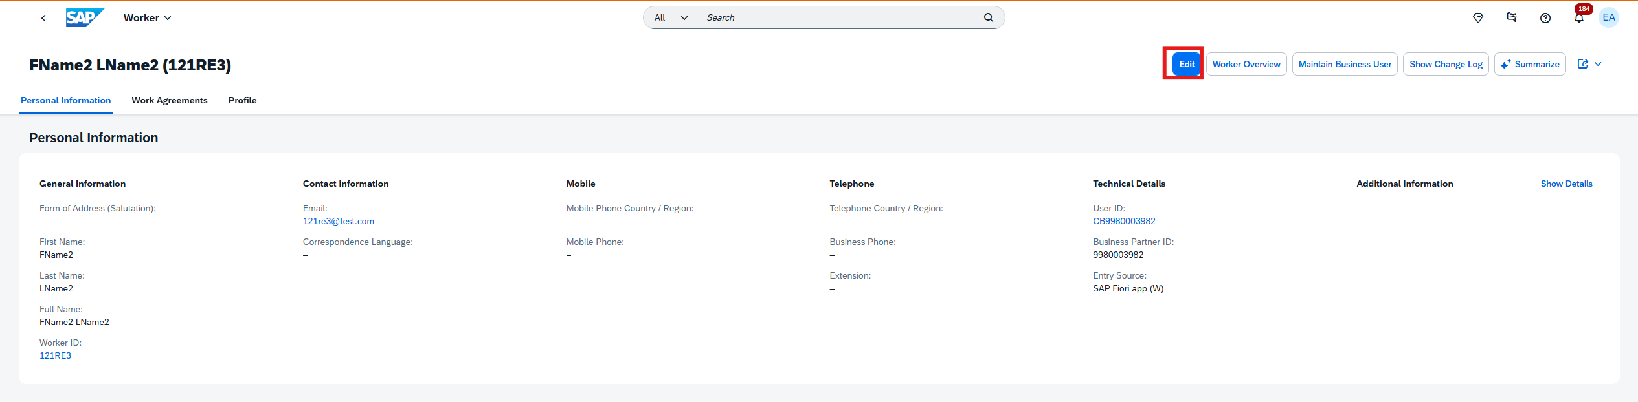Click the Mobile Phone Country / Region label
This screenshot has width=1638, height=402.
[x=630, y=208]
